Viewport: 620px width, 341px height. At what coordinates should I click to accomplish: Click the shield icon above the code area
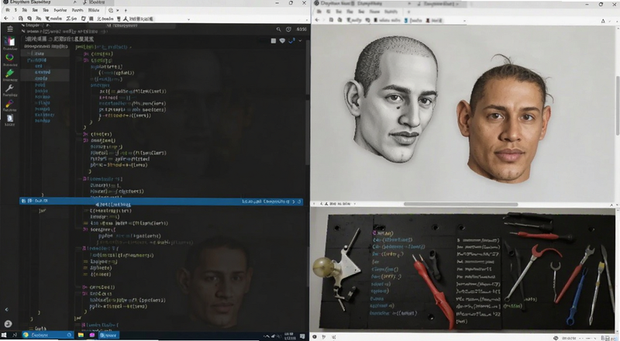[x=282, y=41]
